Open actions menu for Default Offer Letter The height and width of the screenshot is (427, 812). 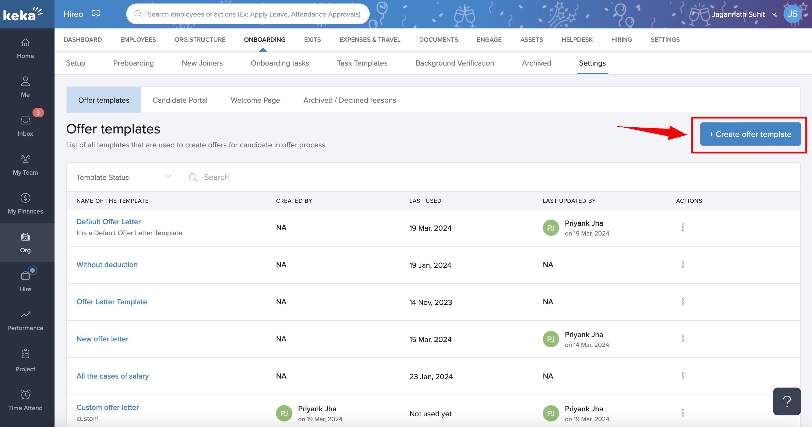click(683, 227)
